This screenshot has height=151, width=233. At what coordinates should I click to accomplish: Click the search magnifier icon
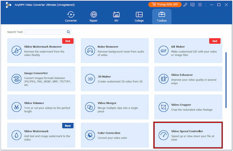(68, 32)
